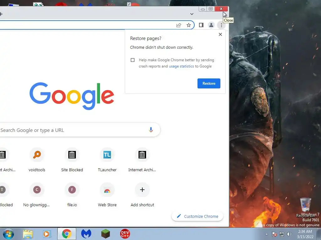The image size is (321, 240).
Task: Click the Add shortcut tile
Action: point(142,195)
